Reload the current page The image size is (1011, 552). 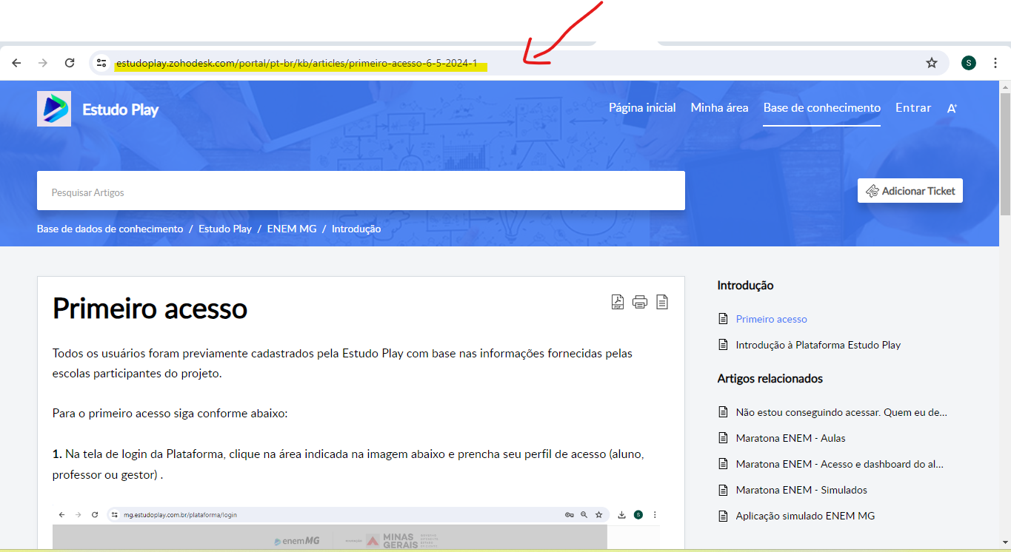pyautogui.click(x=70, y=63)
